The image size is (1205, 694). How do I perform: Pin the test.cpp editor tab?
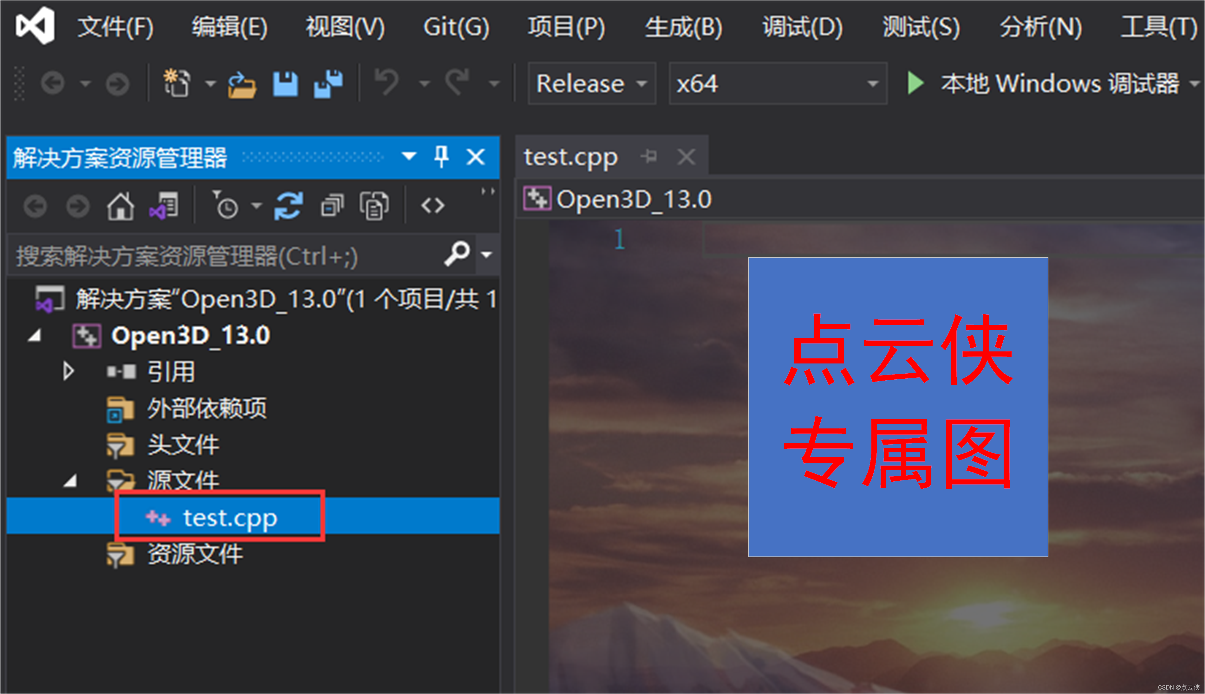(x=650, y=156)
